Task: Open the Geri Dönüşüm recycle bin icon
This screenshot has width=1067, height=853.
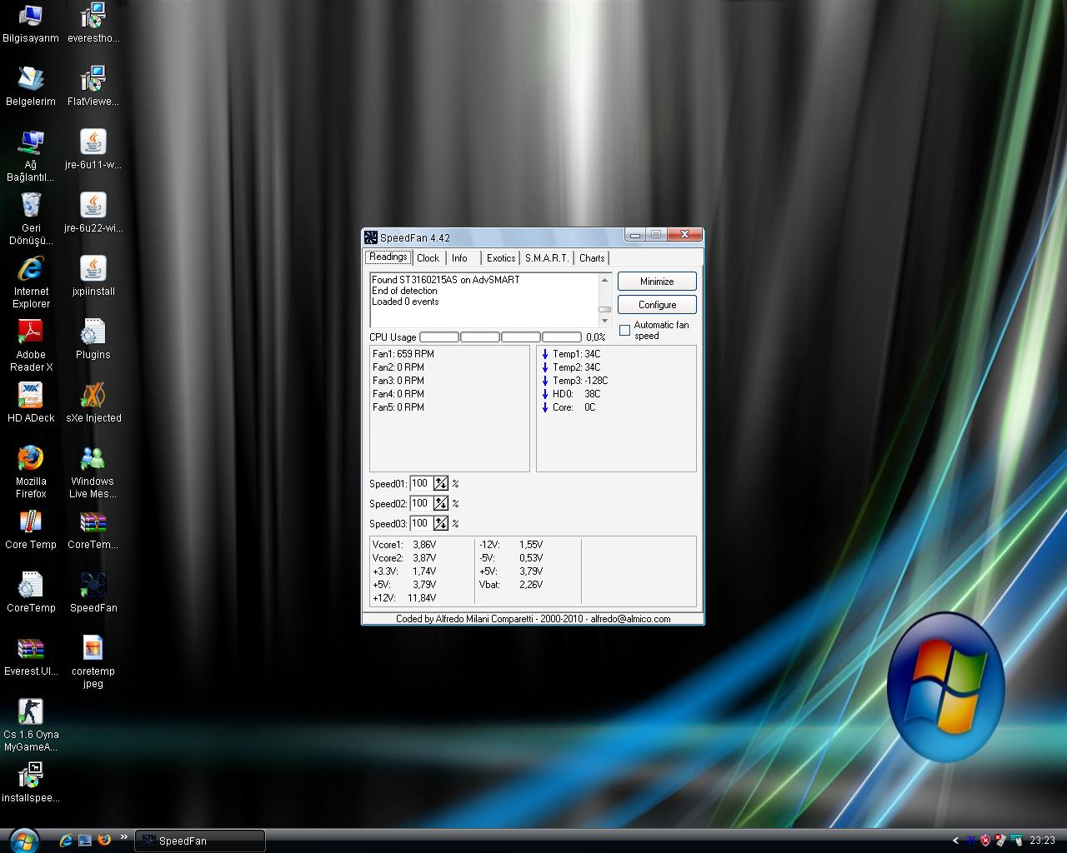Action: click(31, 219)
